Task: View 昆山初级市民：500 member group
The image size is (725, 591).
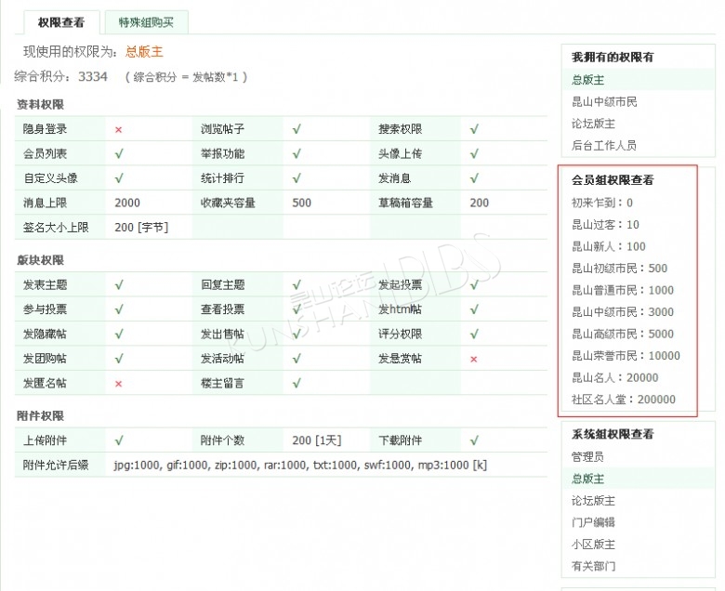Action: coord(620,268)
